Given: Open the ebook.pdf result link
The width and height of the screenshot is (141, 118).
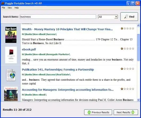Looking at the screenshot, I should click(x=29, y=49).
